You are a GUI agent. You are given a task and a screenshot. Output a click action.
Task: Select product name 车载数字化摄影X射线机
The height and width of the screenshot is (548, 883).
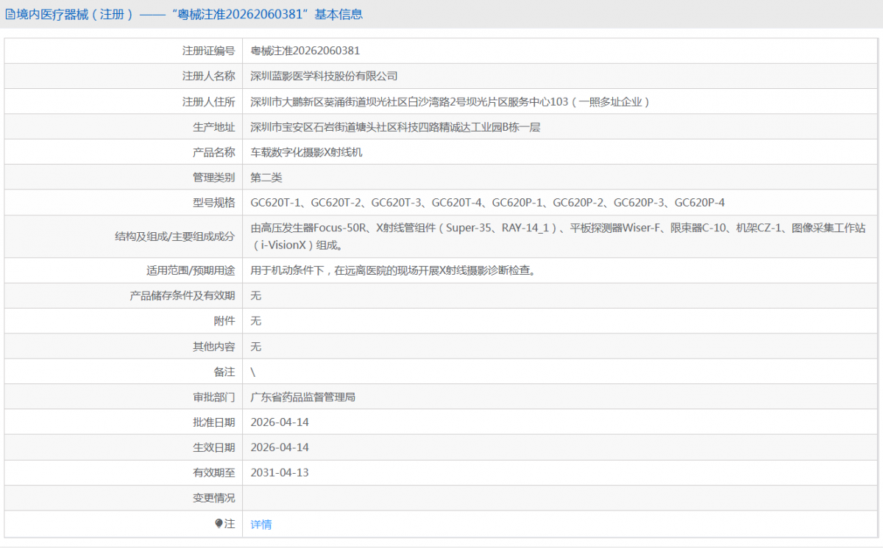click(x=306, y=152)
